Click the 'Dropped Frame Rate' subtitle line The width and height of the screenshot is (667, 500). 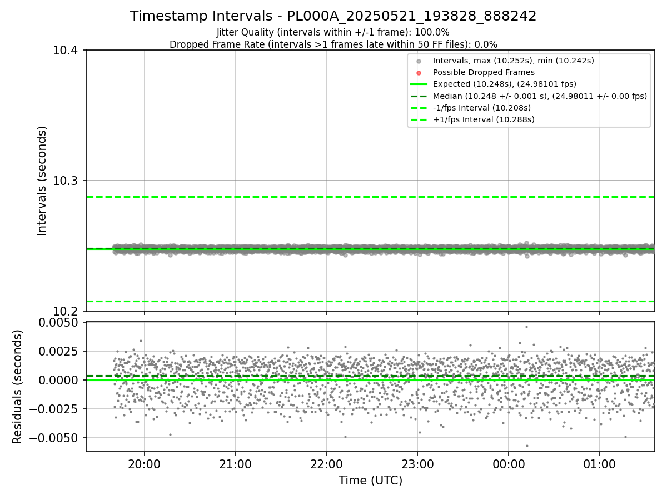[333, 44]
